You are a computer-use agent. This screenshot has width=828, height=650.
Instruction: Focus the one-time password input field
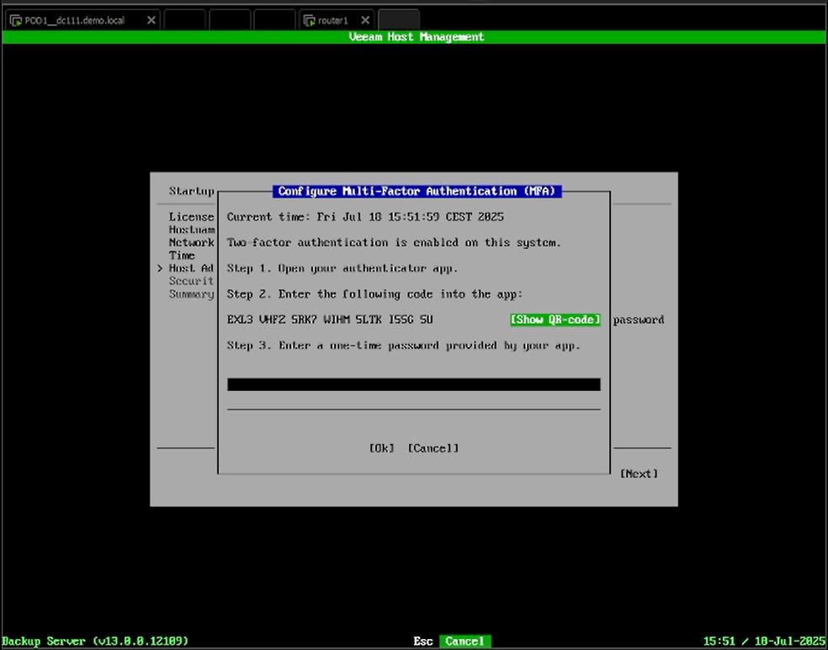[413, 384]
